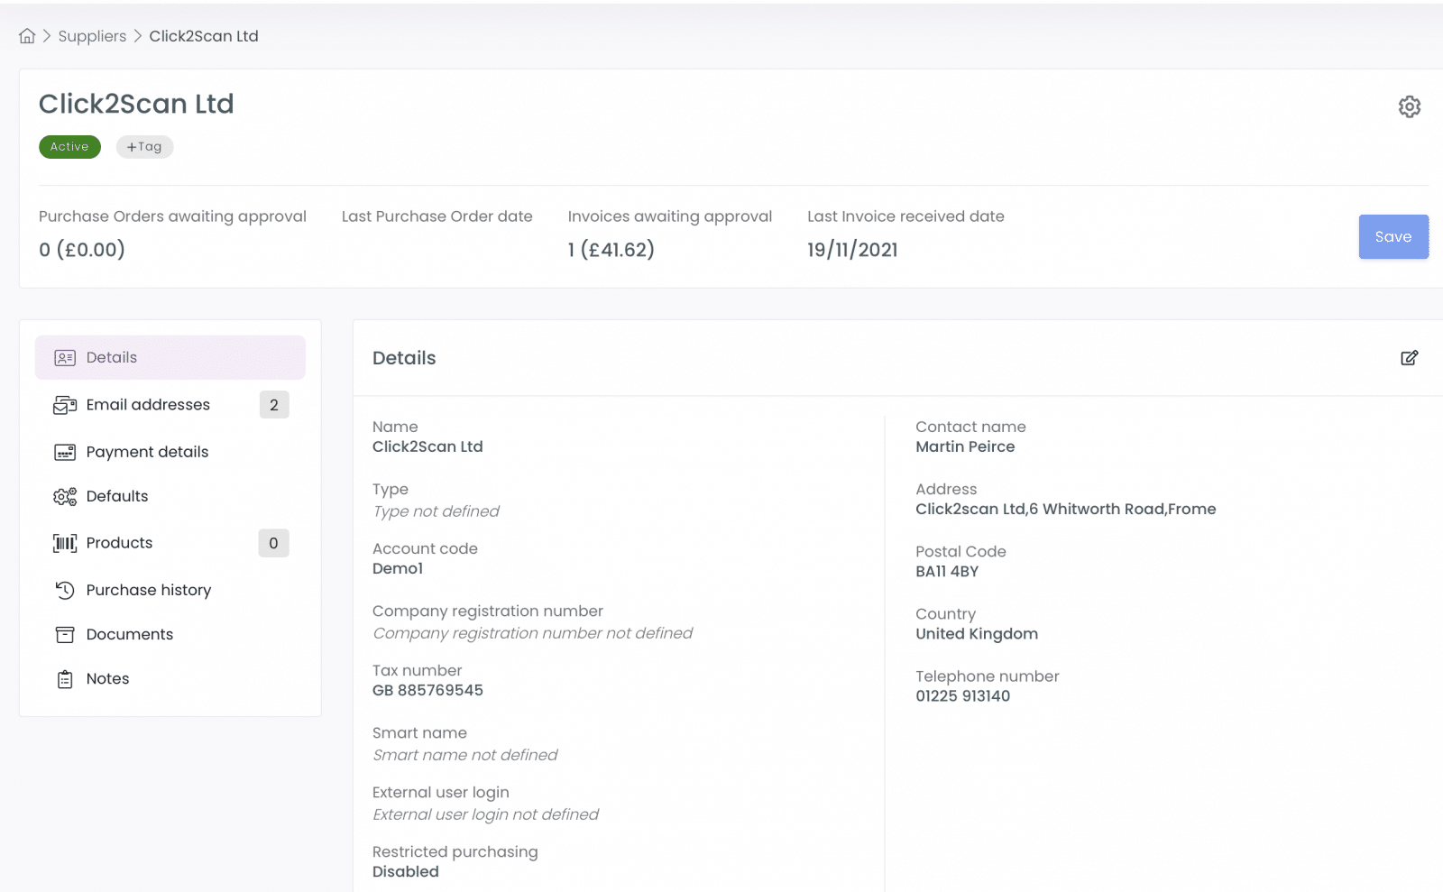This screenshot has width=1443, height=892.
Task: Select the Details sidebar icon
Action: click(65, 358)
